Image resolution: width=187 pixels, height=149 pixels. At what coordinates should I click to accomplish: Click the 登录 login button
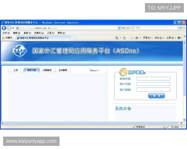click(156, 96)
